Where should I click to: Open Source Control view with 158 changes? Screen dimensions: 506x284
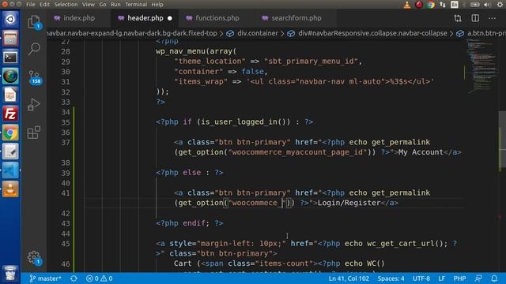pyautogui.click(x=34, y=77)
